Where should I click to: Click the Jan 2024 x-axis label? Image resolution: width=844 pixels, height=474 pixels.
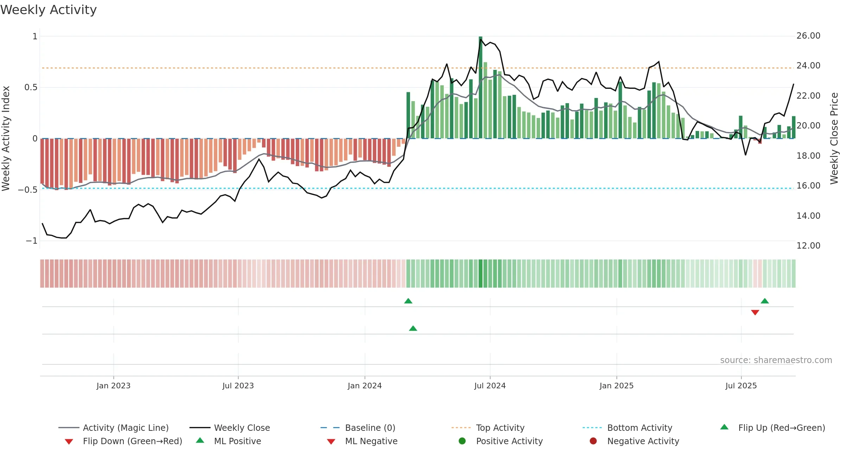click(365, 386)
